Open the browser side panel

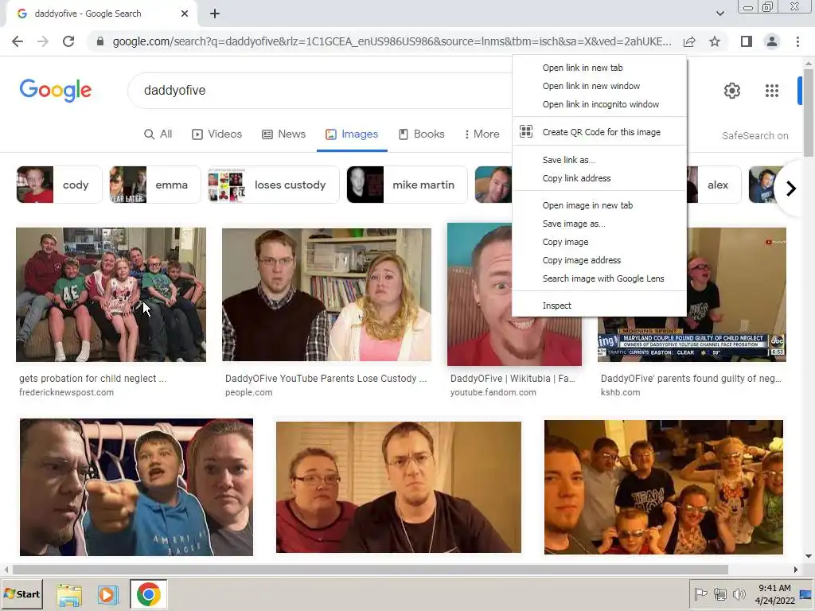pos(746,41)
